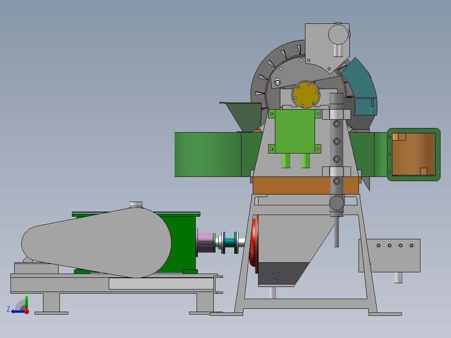451x338 pixels.
Task: Select the large gray belt guard cover
Action: pos(96,243)
